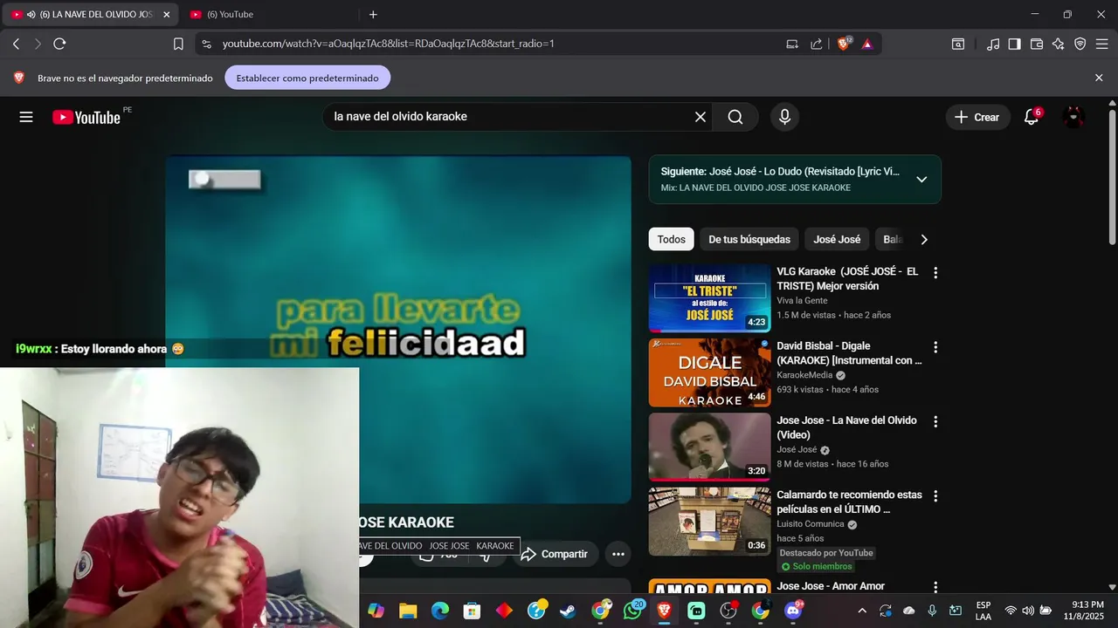Switch to the second YouTube tab
This screenshot has height=628, width=1118.
271,15
